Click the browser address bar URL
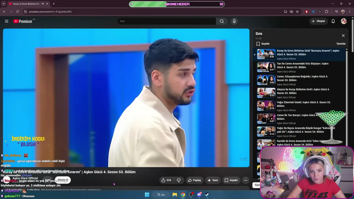Image resolution: width=354 pixels, height=199 pixels. 50,12
